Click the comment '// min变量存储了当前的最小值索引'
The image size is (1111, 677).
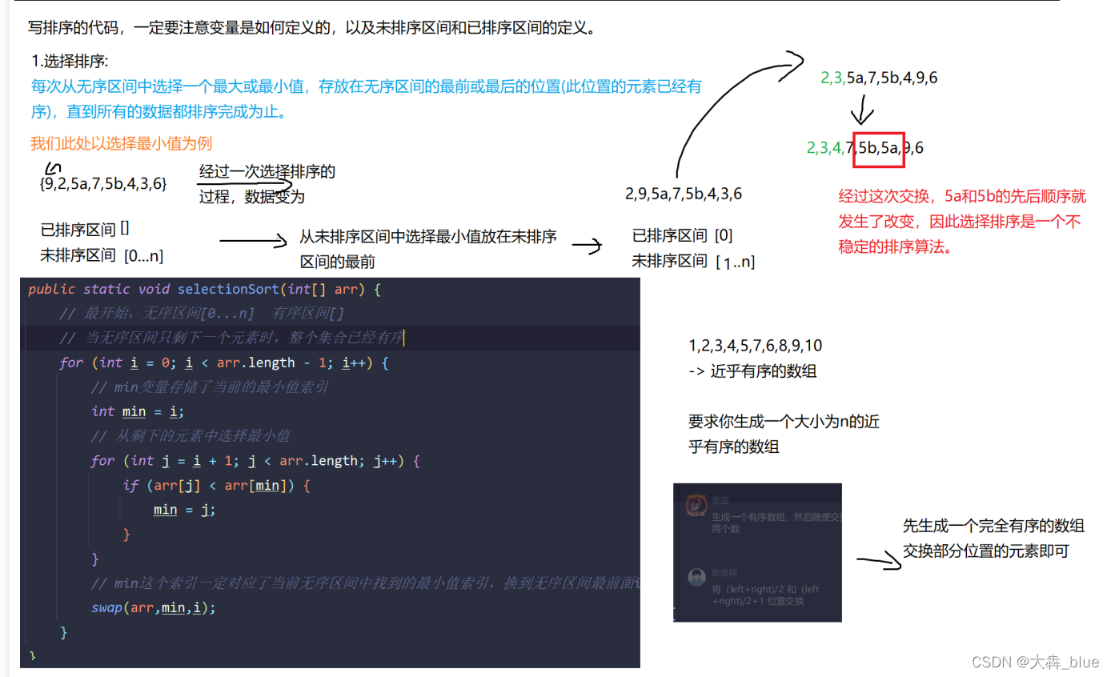tap(210, 387)
